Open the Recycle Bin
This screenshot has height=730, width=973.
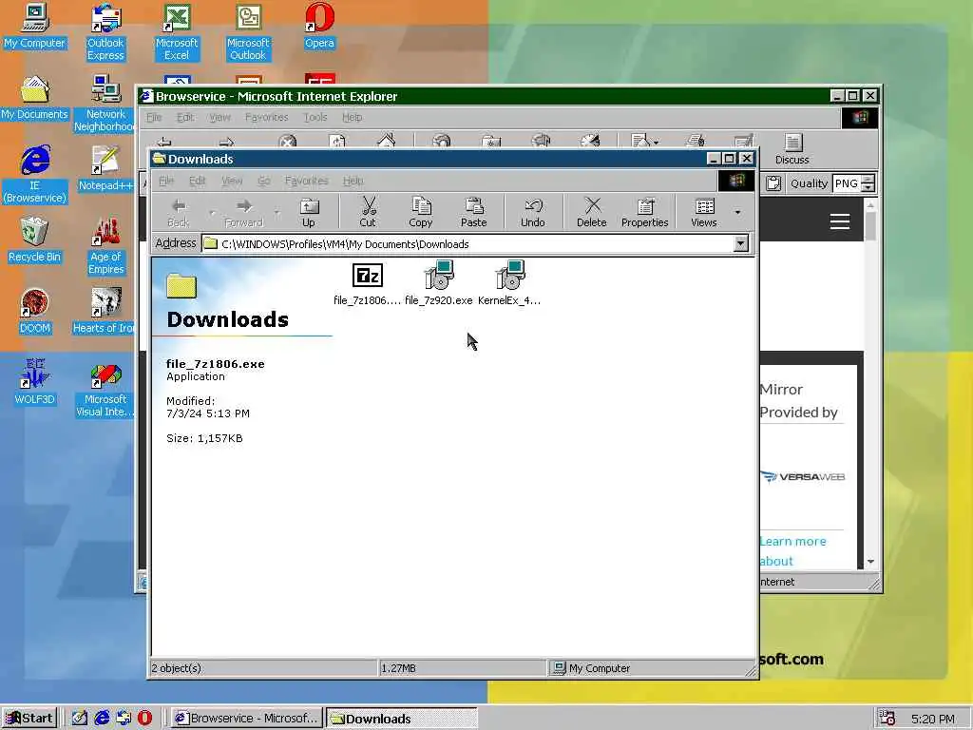(34, 240)
